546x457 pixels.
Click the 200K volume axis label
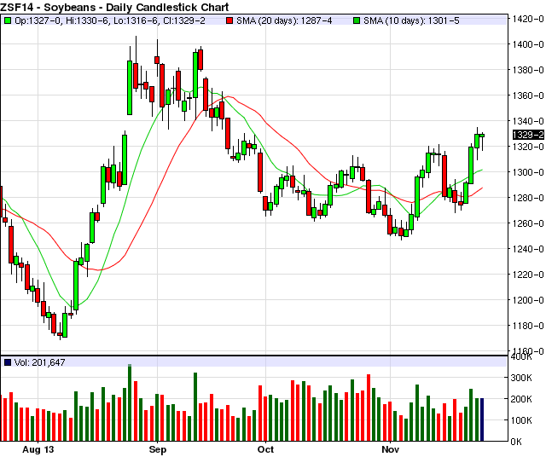(521, 399)
